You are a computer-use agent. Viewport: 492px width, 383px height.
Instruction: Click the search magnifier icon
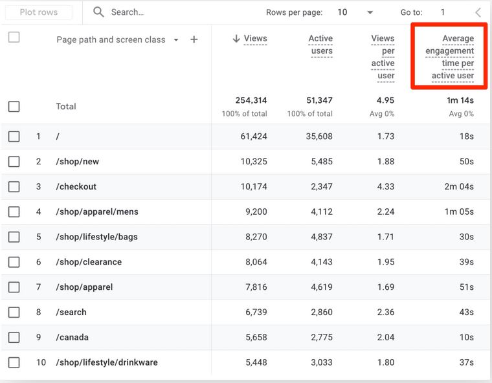click(x=98, y=12)
